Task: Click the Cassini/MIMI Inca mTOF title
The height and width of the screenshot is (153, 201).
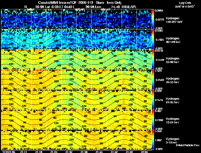Action: click(x=57, y=3)
